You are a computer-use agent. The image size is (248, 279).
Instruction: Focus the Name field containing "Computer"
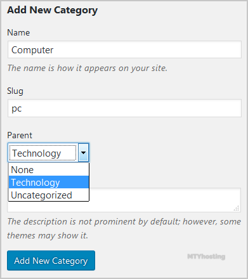coord(124,49)
